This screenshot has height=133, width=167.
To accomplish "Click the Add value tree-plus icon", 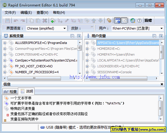I will [x=60, y=21].
